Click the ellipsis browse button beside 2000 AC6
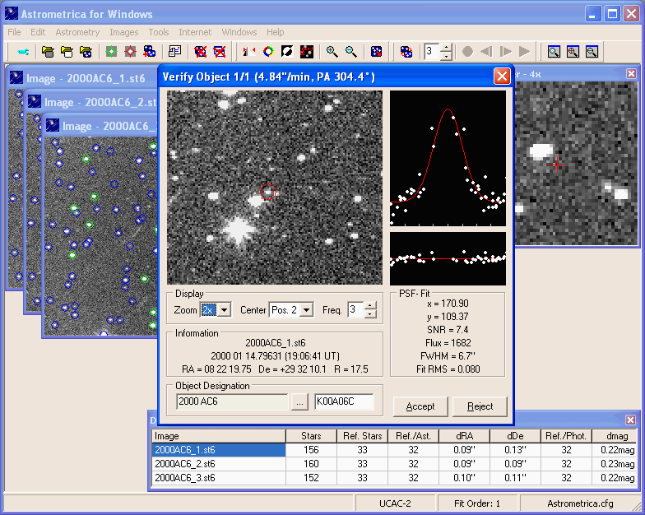This screenshot has width=645, height=515. (299, 402)
